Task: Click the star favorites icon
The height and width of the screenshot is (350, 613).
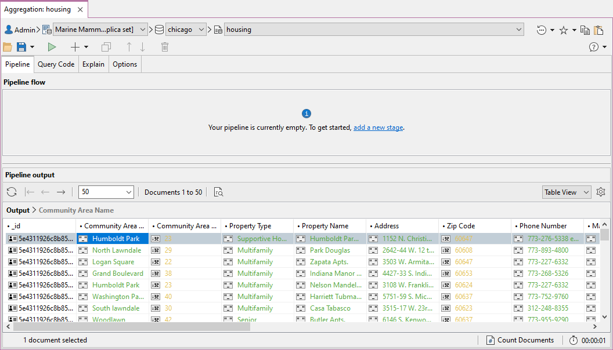Action: (563, 30)
